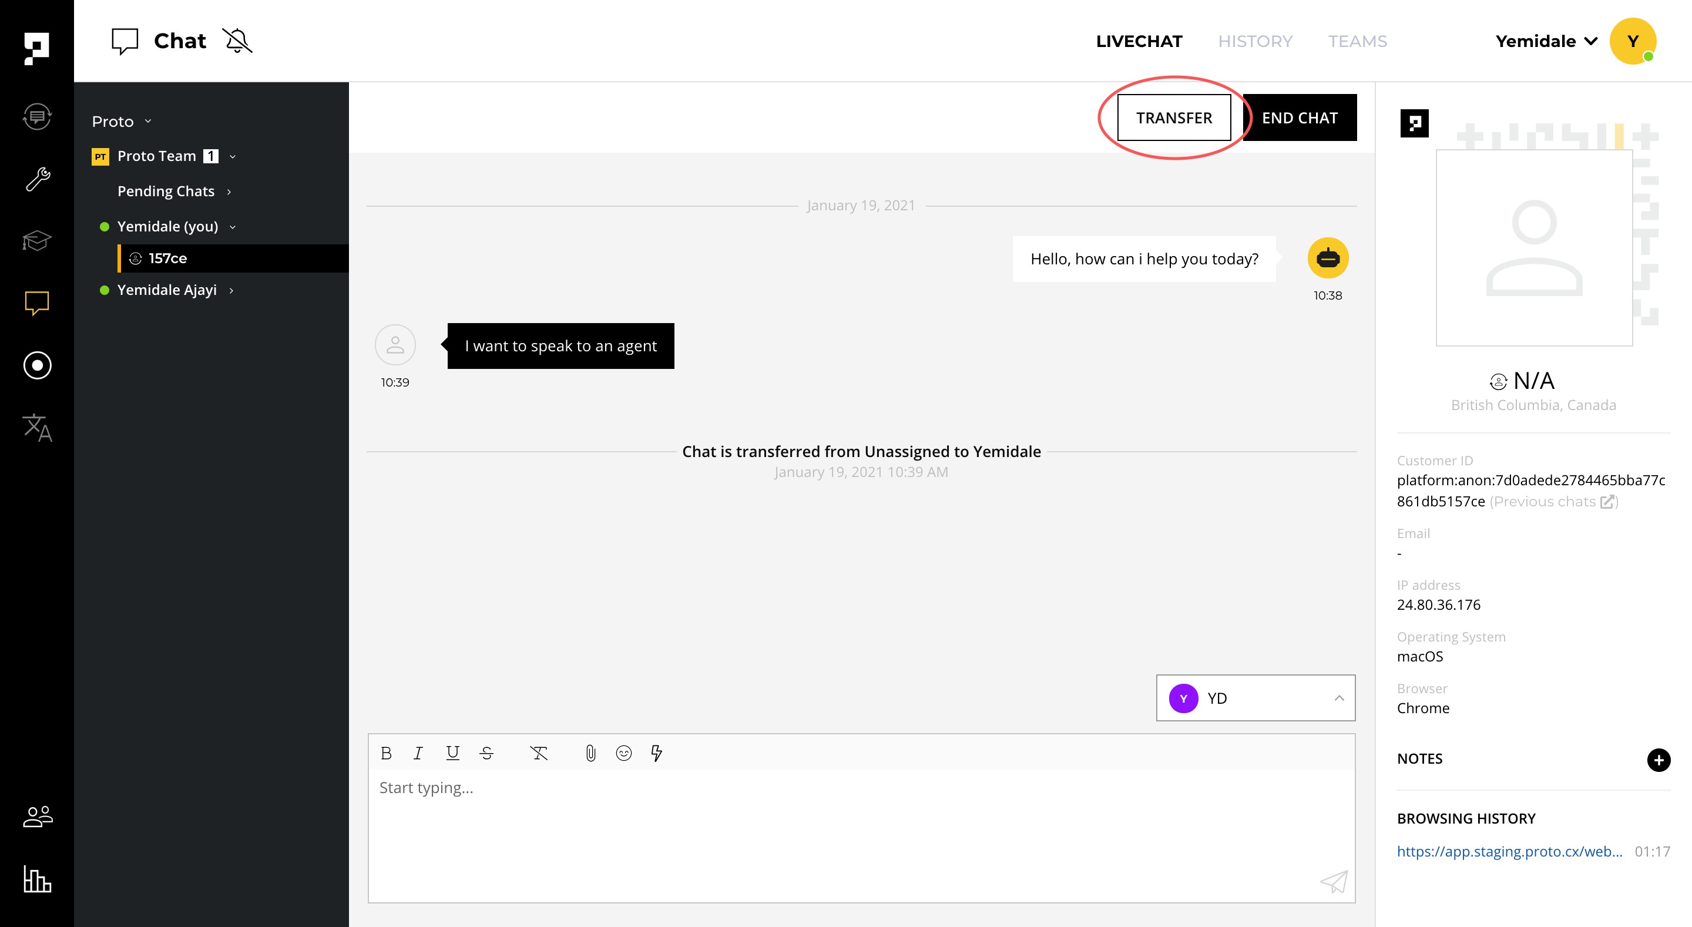
Task: Expand the Proto workspace dropdown
Action: click(x=122, y=122)
